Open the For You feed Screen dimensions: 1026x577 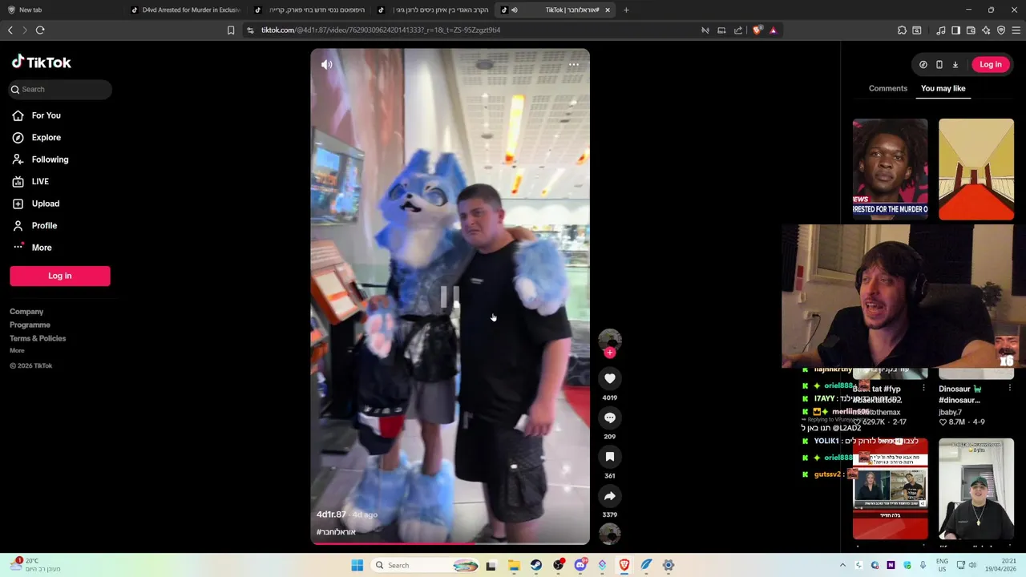(46, 115)
